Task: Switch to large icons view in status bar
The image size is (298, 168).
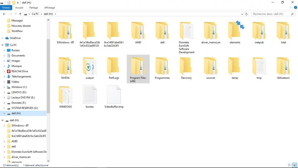Action: [295, 165]
